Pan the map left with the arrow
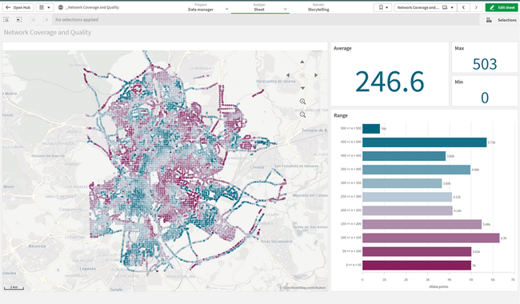520x304 pixels. [x=288, y=75]
